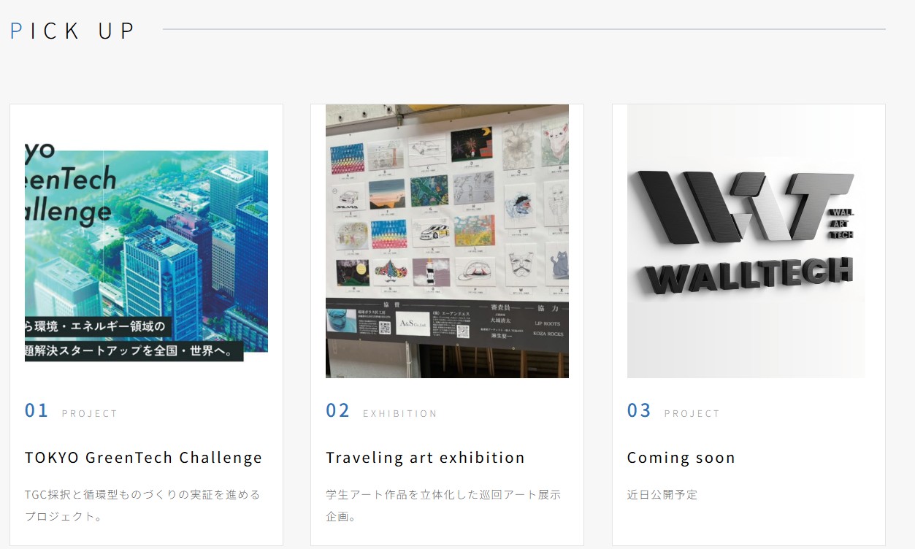
Task: Open the Traveling art exhibition photo
Action: click(447, 241)
